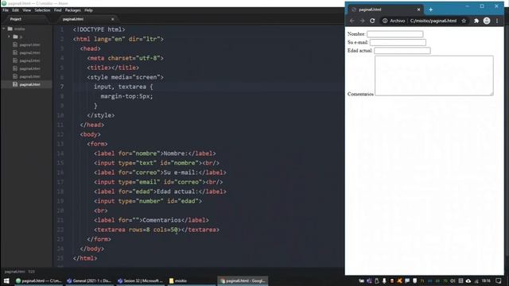Click on the <!DOCTYPE html> code line
The height and width of the screenshot is (286, 509).
[99, 29]
